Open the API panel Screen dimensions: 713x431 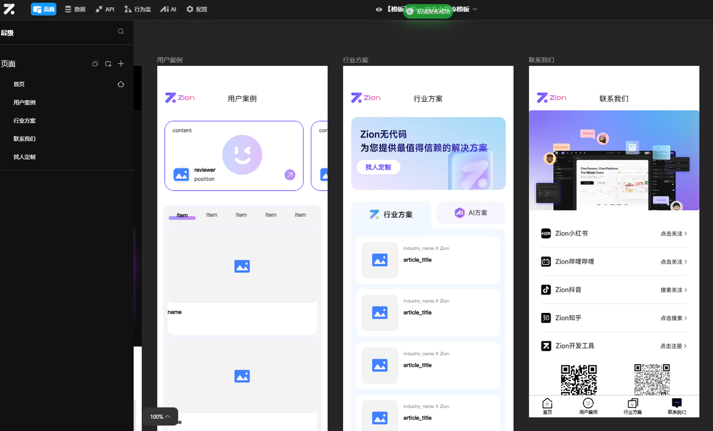click(105, 9)
